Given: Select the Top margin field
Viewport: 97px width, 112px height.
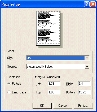Looking at the screenshot, I should click(x=54, y=92).
